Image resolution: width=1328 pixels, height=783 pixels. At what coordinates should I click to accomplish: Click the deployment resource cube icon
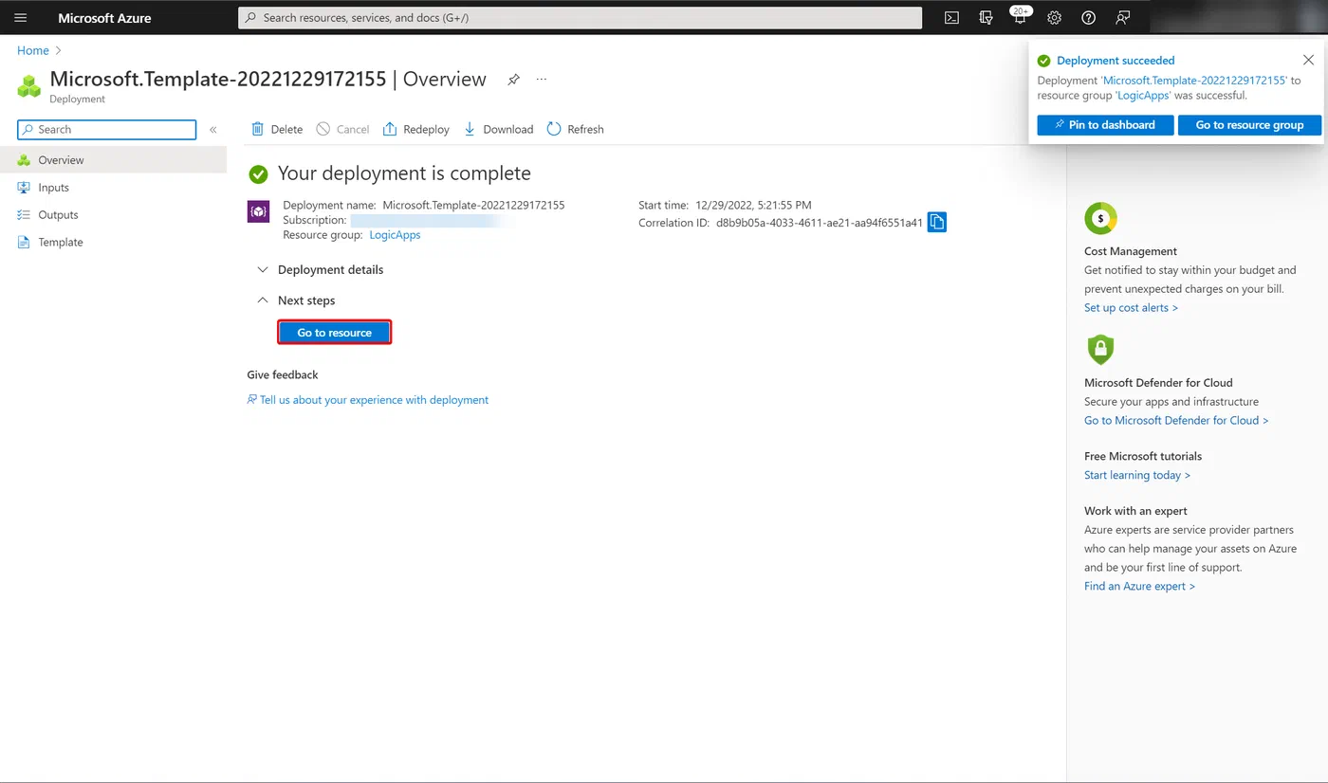(258, 211)
